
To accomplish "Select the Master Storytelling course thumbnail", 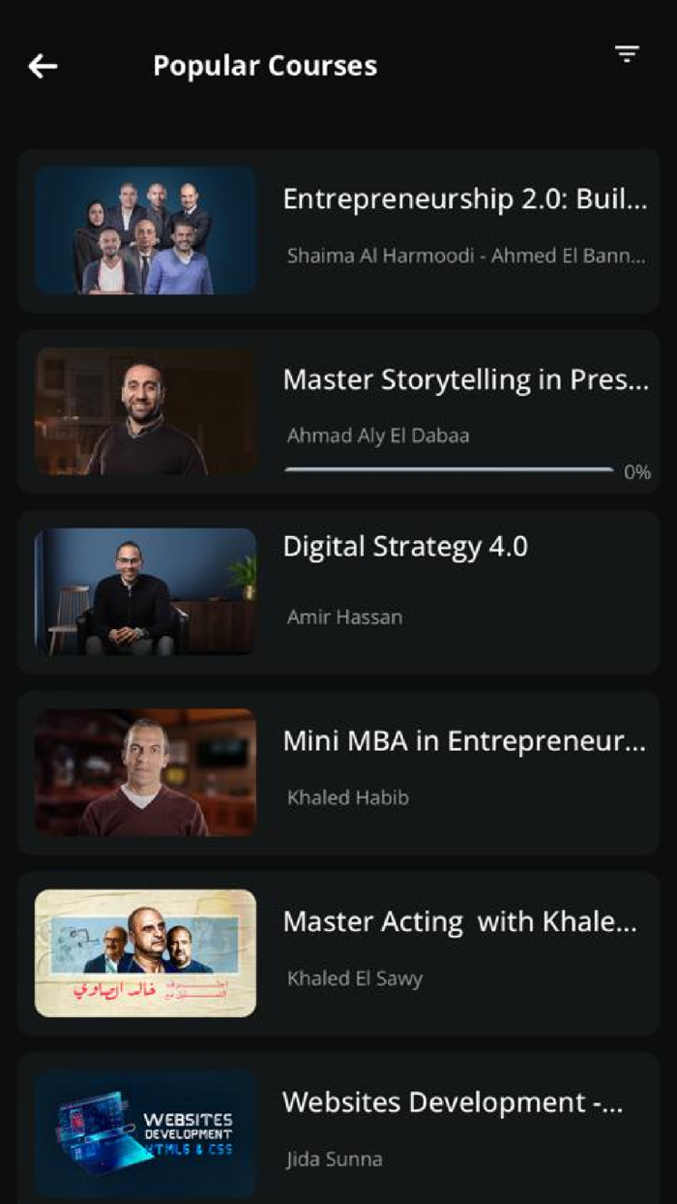I will click(x=146, y=411).
